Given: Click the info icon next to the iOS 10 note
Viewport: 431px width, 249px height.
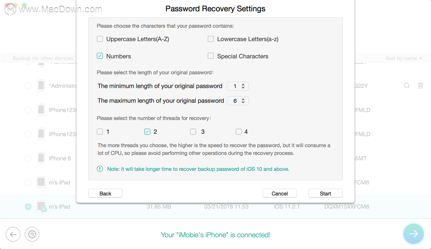Looking at the screenshot, I should pos(100,169).
